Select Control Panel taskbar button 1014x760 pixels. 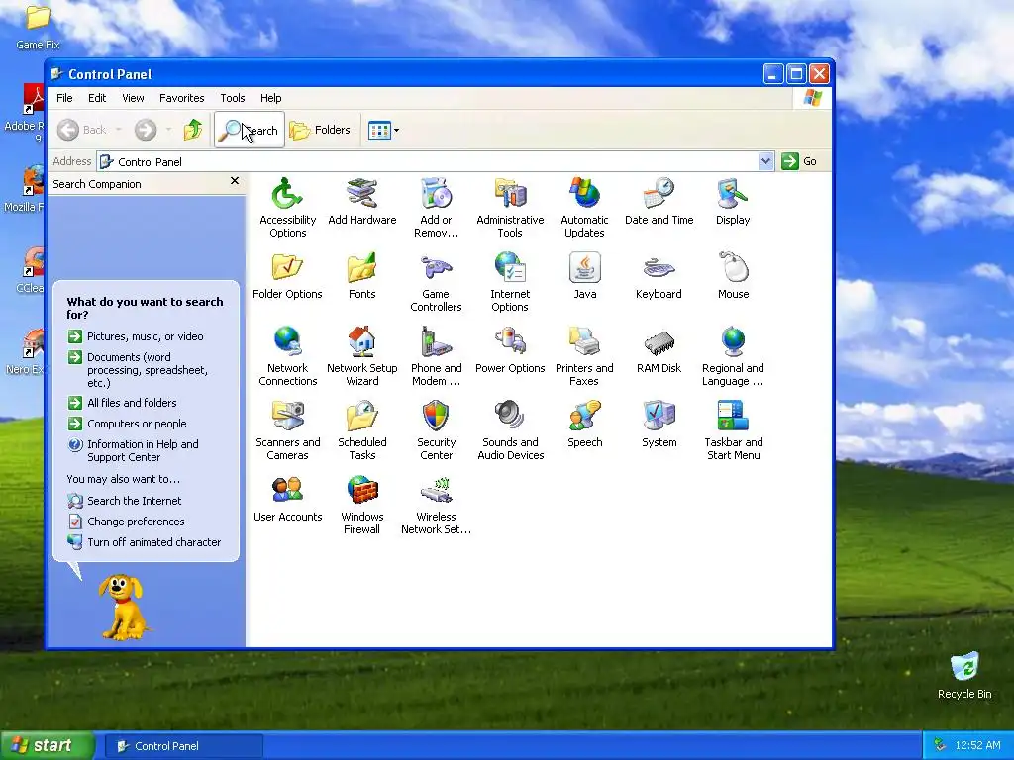(x=183, y=746)
